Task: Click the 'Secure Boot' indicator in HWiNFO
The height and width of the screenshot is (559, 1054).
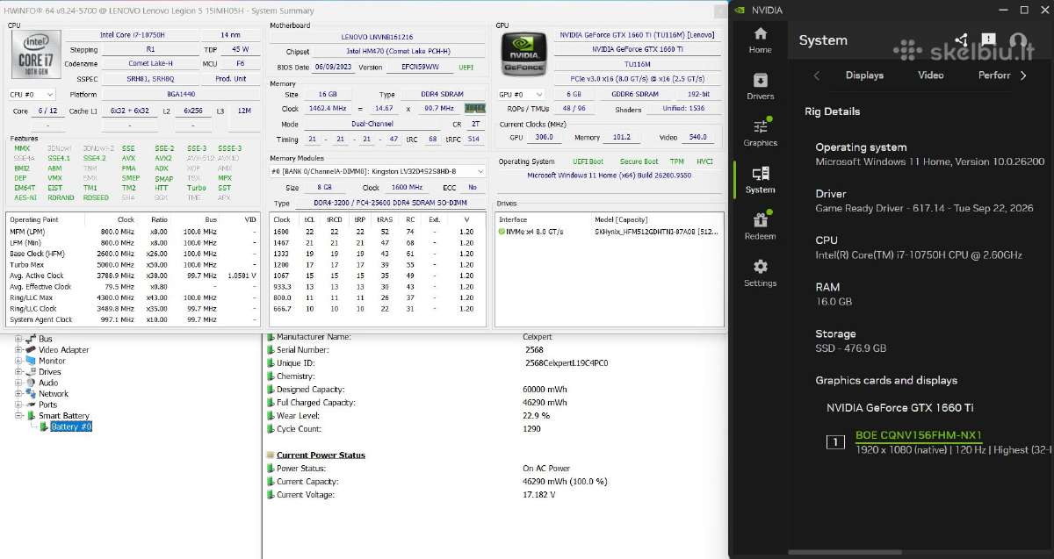Action: coord(639,161)
